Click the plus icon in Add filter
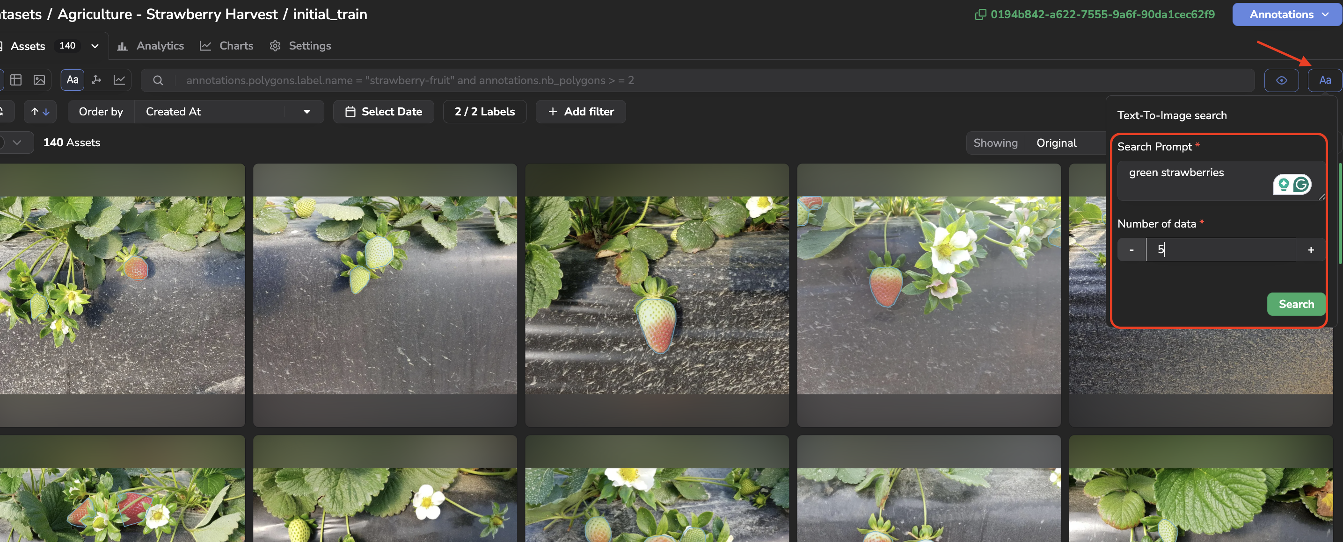Screen dimensions: 1343x542 [553, 111]
